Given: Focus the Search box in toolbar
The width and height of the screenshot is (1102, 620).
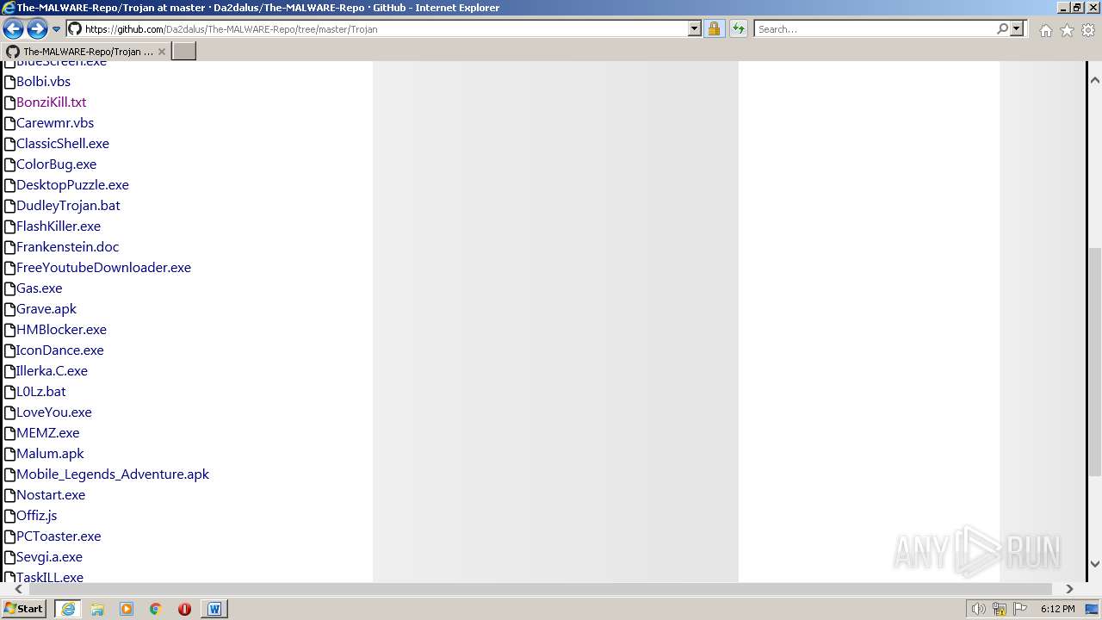Looking at the screenshot, I should point(875,29).
